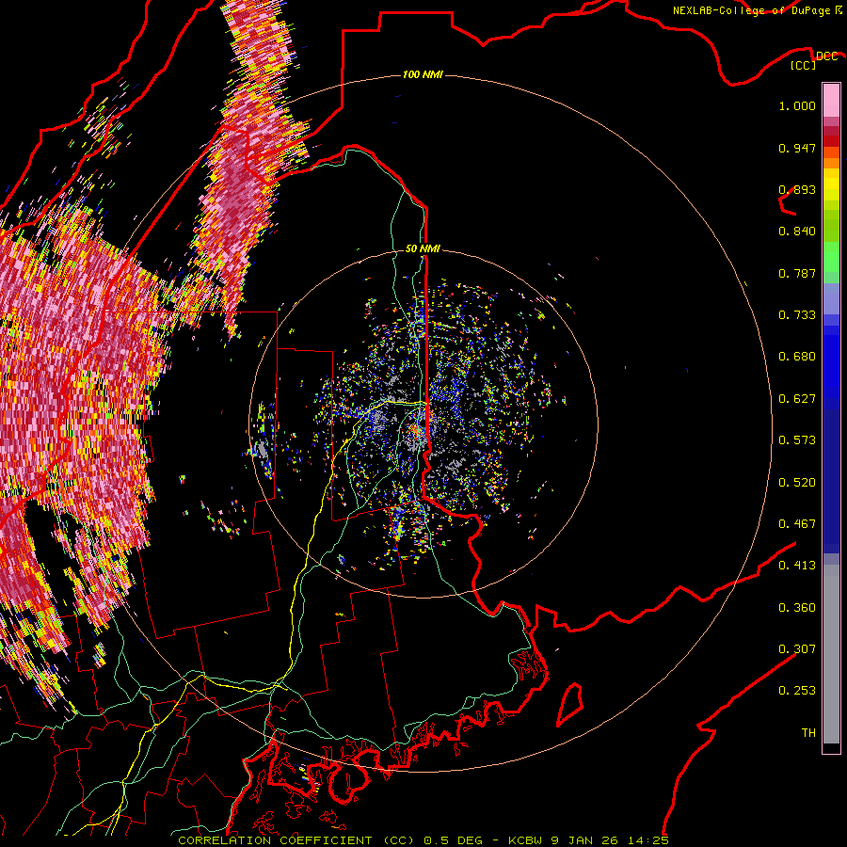Click the 0.787 legend value
847x847 pixels.
pyautogui.click(x=797, y=273)
